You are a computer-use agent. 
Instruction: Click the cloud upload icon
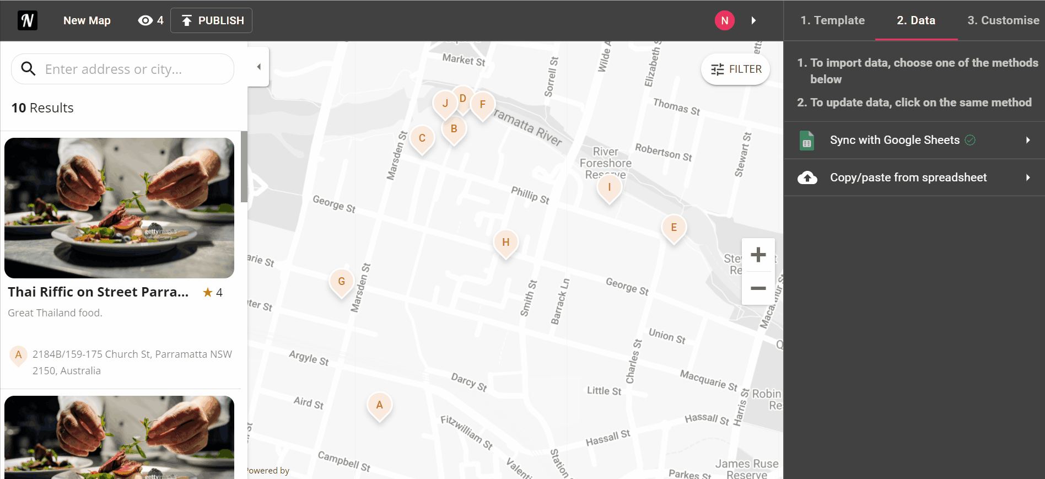(807, 177)
